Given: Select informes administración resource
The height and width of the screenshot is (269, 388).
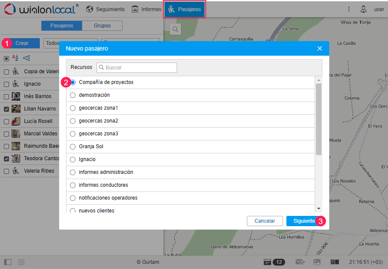Looking at the screenshot, I should point(72,172).
